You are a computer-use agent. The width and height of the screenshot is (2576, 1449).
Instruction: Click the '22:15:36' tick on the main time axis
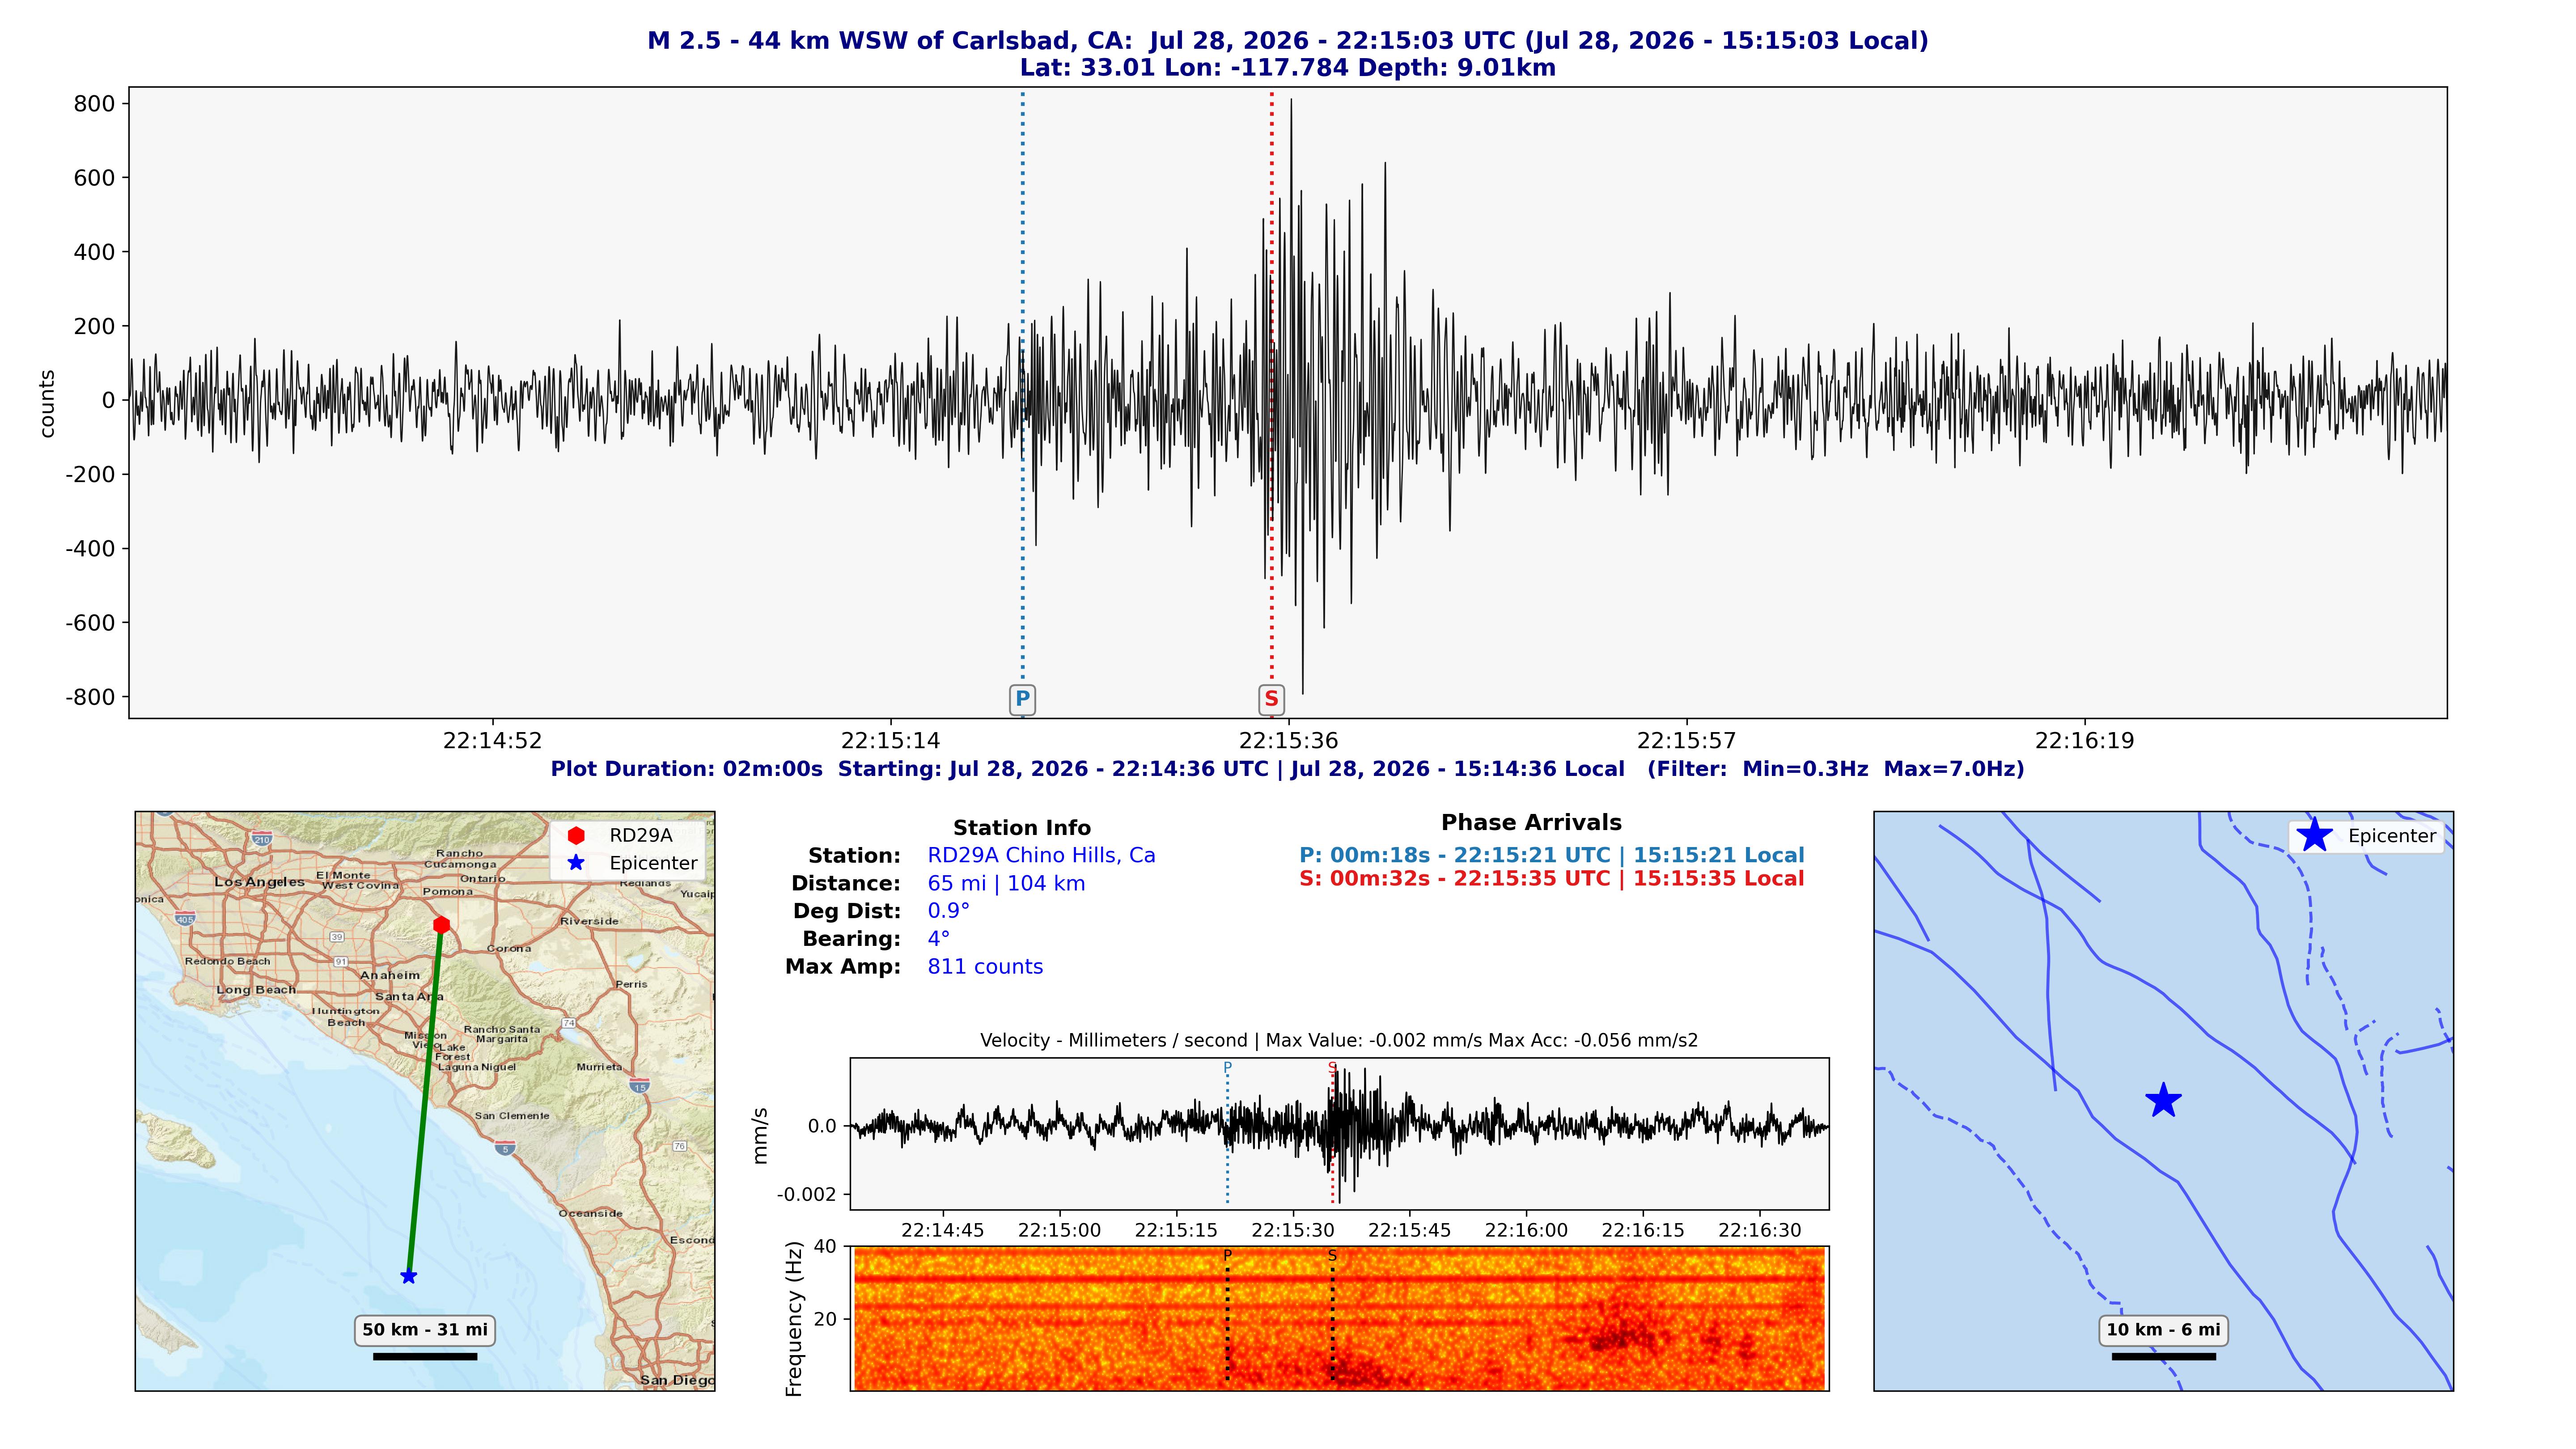pos(1288,741)
